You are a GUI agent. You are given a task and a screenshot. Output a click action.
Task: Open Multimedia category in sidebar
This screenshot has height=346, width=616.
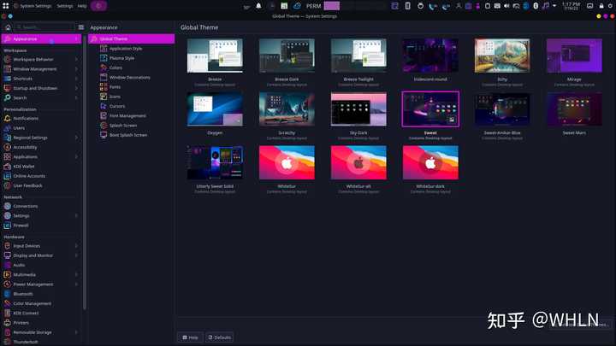point(41,274)
